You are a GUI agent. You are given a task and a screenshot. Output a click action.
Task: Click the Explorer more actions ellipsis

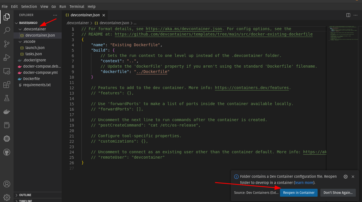(x=55, y=15)
